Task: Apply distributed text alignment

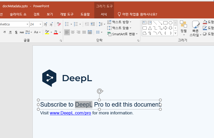Action: [x=90, y=32]
